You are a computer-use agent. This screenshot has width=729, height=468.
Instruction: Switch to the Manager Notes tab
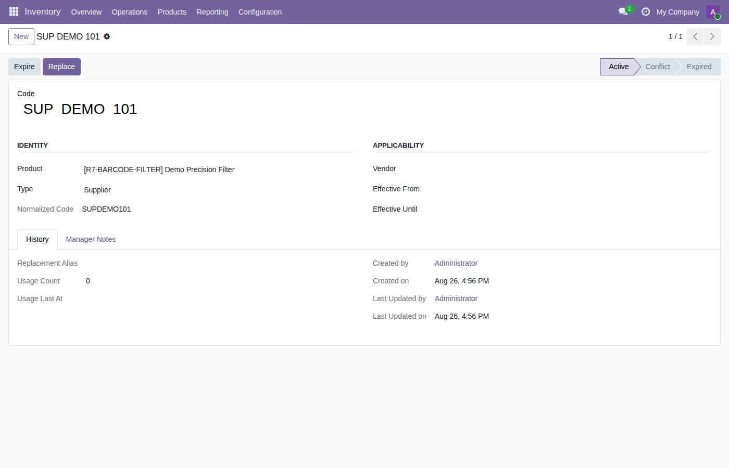click(91, 239)
